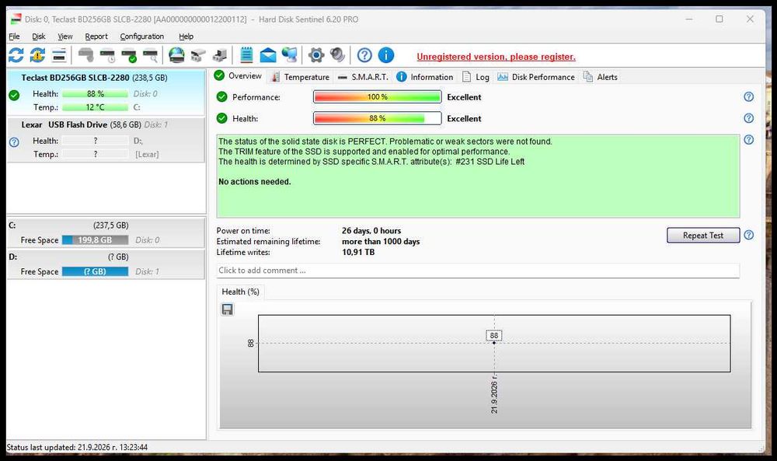The width and height of the screenshot is (777, 461).
Task: Click the '10,91 TB' lifetime writes value
Action: tap(357, 253)
